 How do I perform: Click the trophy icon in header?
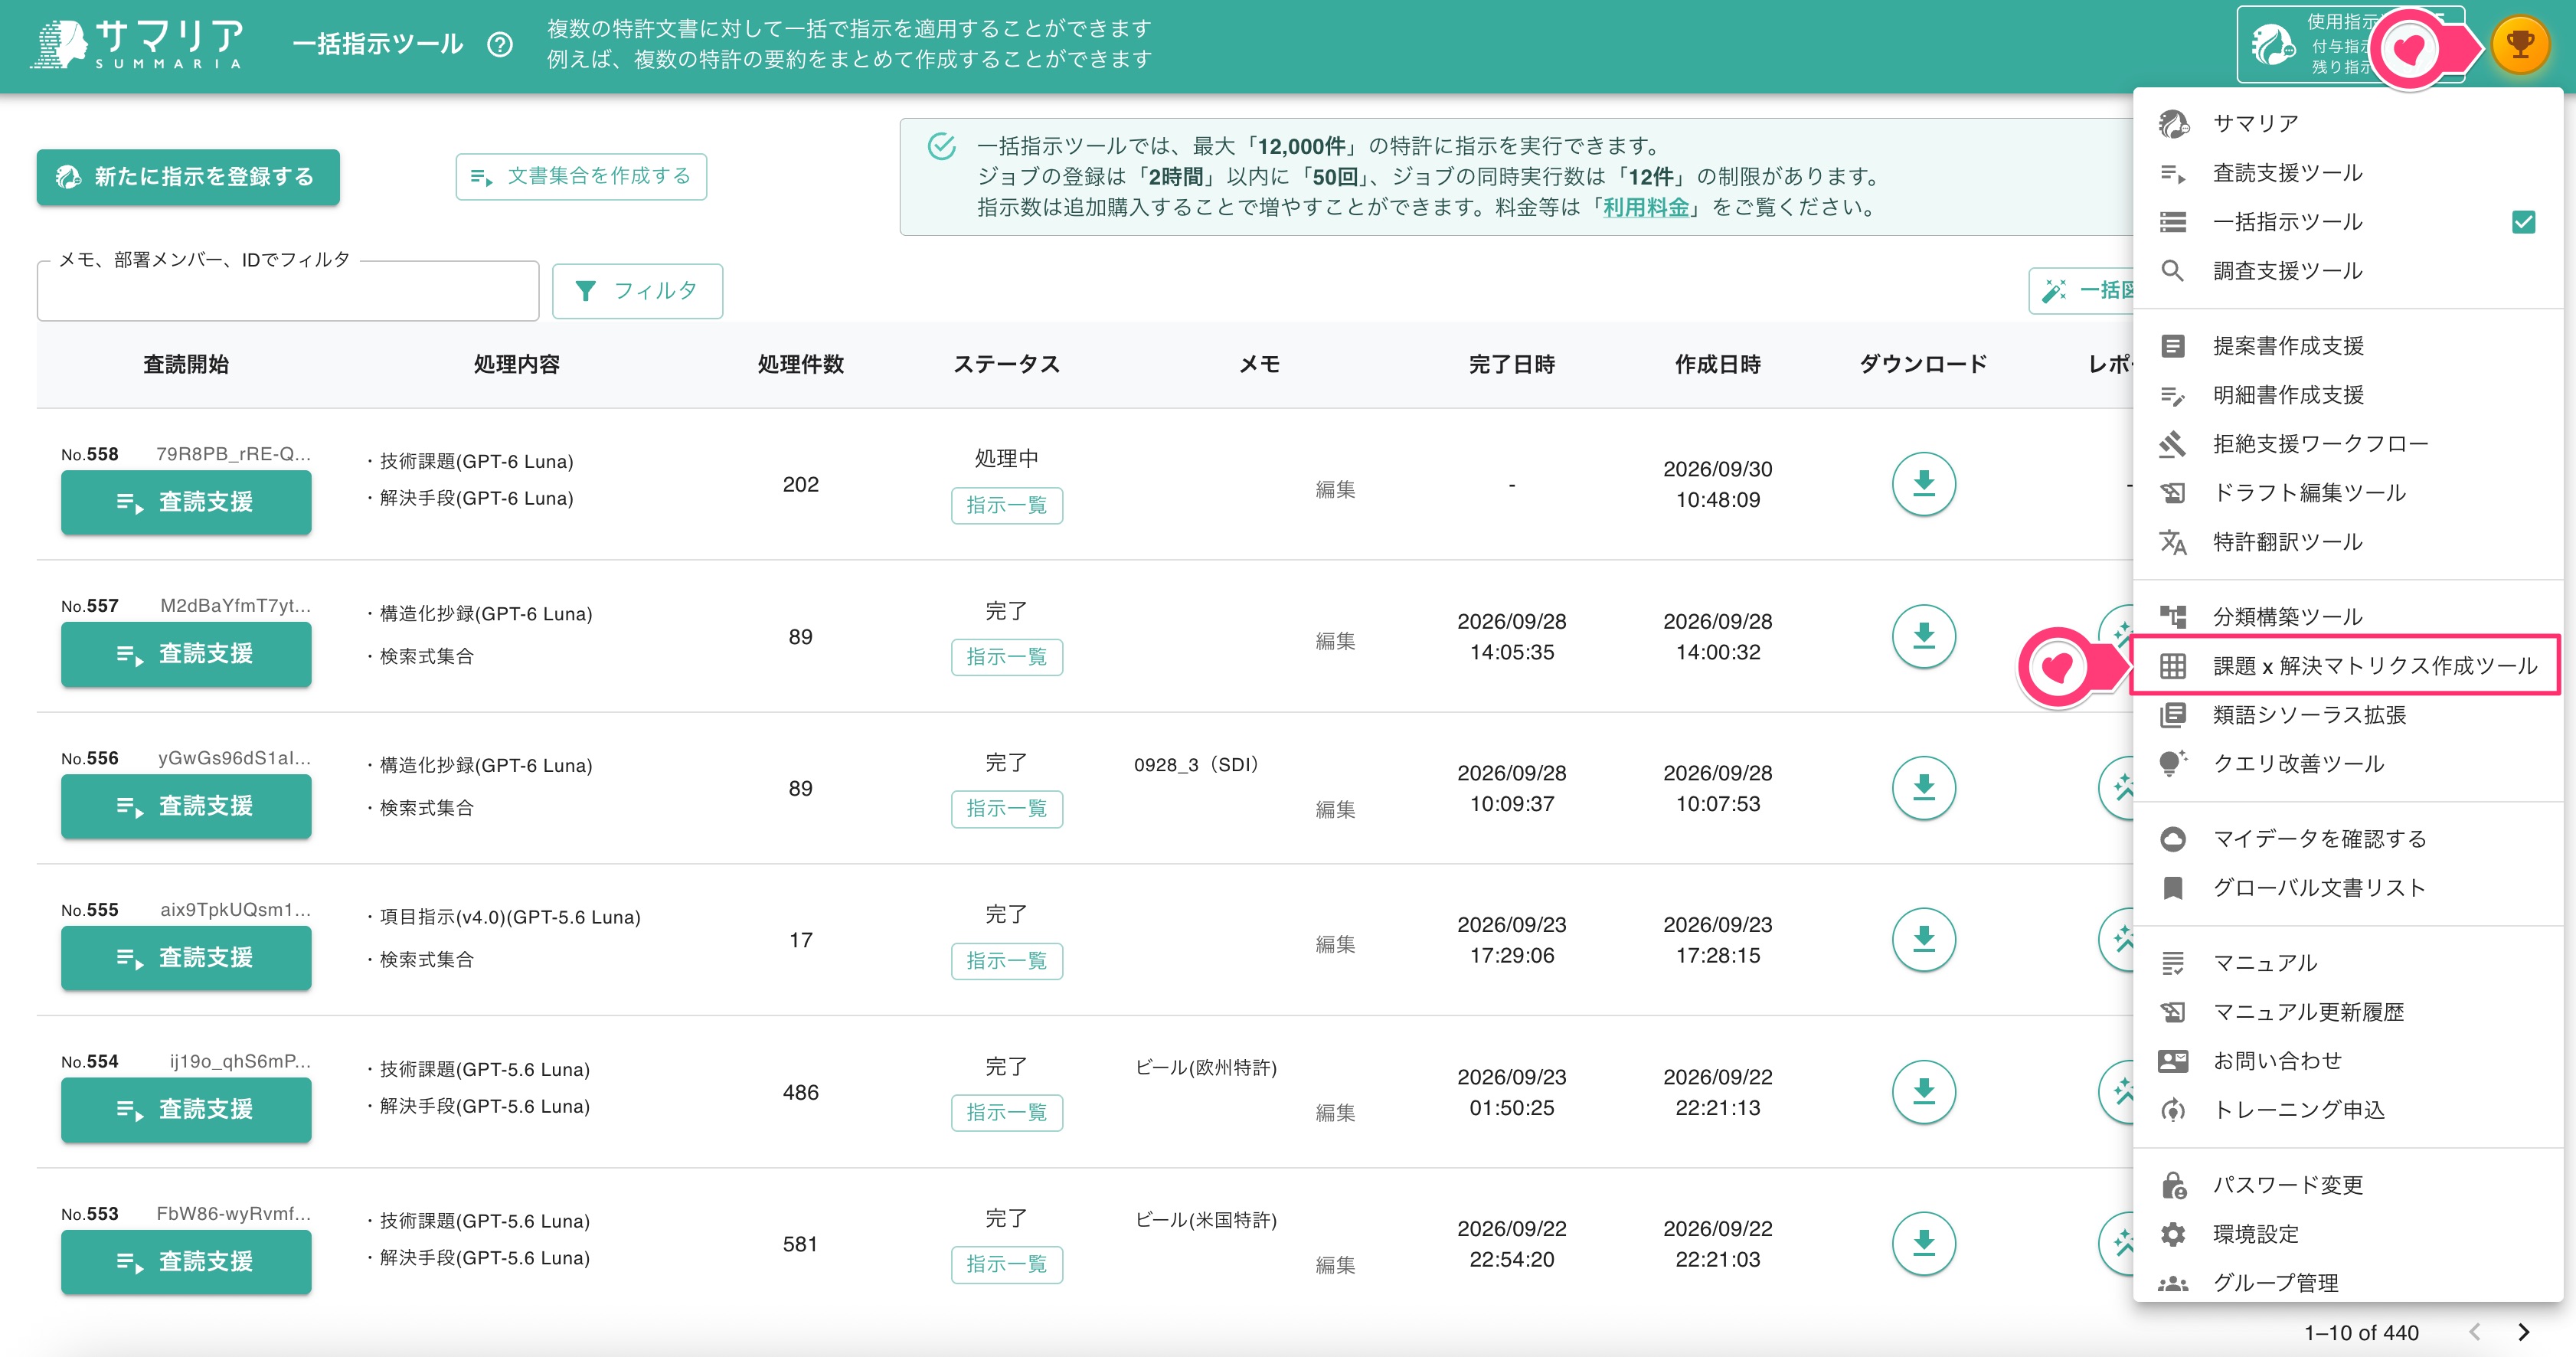pos(2520,45)
